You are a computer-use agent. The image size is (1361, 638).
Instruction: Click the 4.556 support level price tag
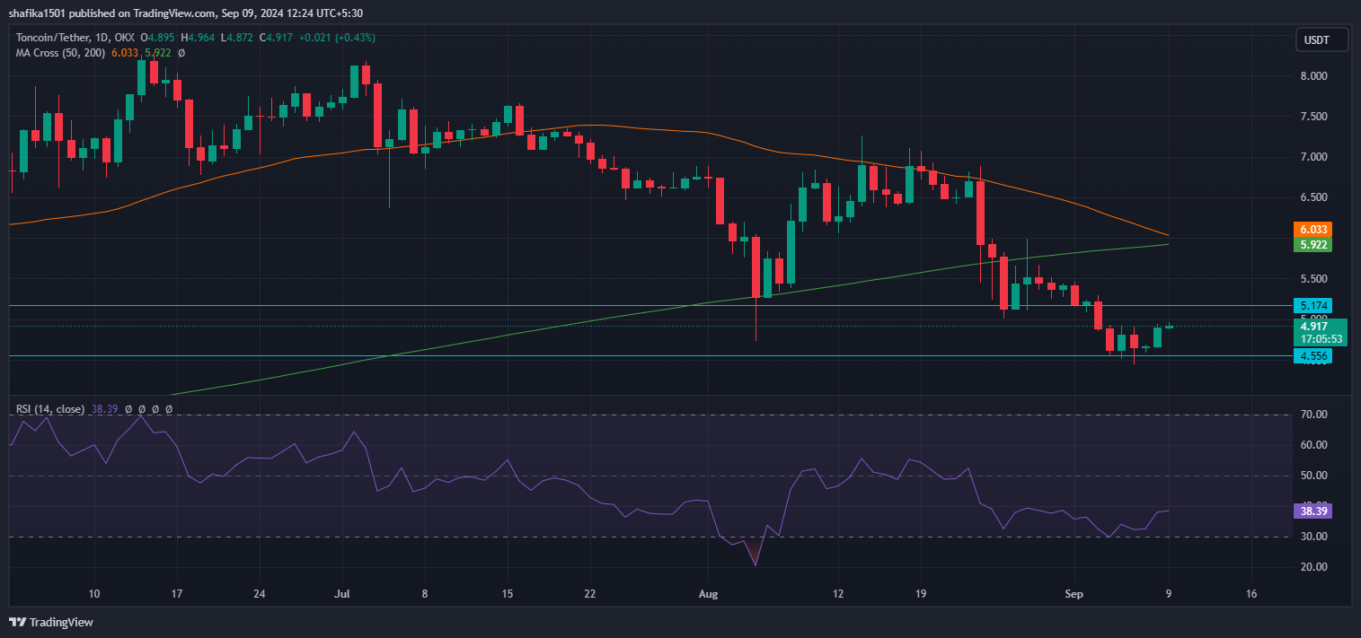pos(1312,355)
